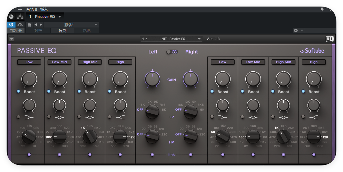This screenshot has height=172, width=343.
Task: Click link dot under left High band
Action: [x=120, y=154]
